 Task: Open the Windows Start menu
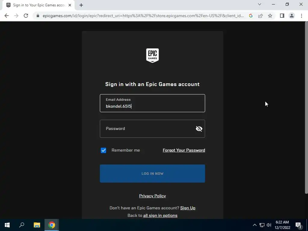(x=7, y=225)
